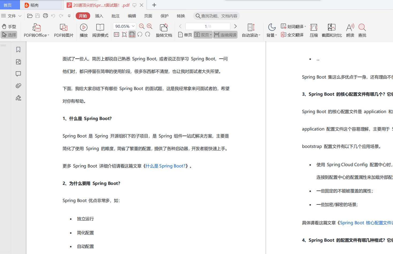Enable 单页 single page view
Image resolution: width=393 pixels, height=254 pixels.
(185, 35)
